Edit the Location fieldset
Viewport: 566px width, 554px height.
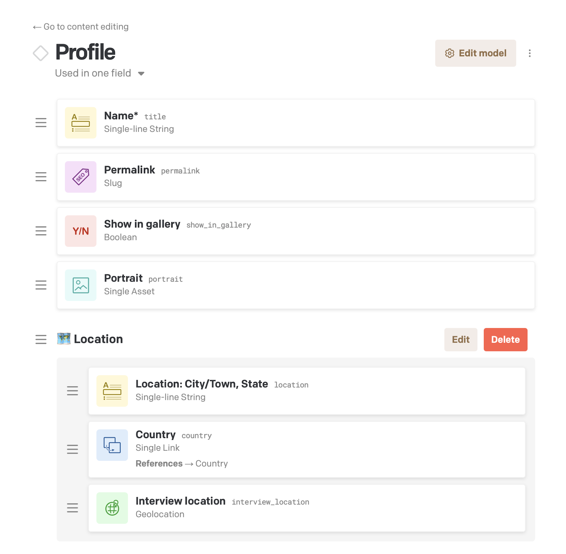460,339
